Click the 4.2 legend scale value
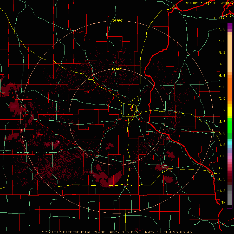The height and width of the screenshot is (234, 234). 222,110
